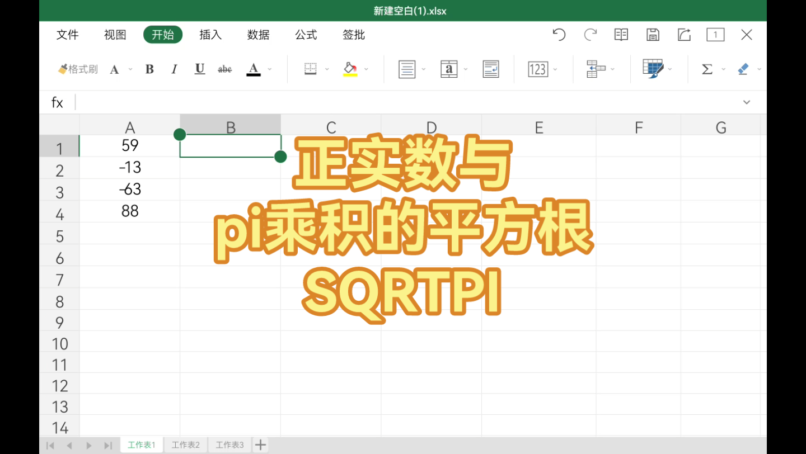Click the Redo arrow icon

point(590,35)
